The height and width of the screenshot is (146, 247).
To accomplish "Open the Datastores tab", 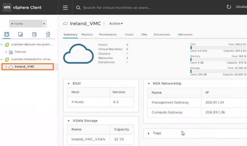I will click(x=162, y=34).
